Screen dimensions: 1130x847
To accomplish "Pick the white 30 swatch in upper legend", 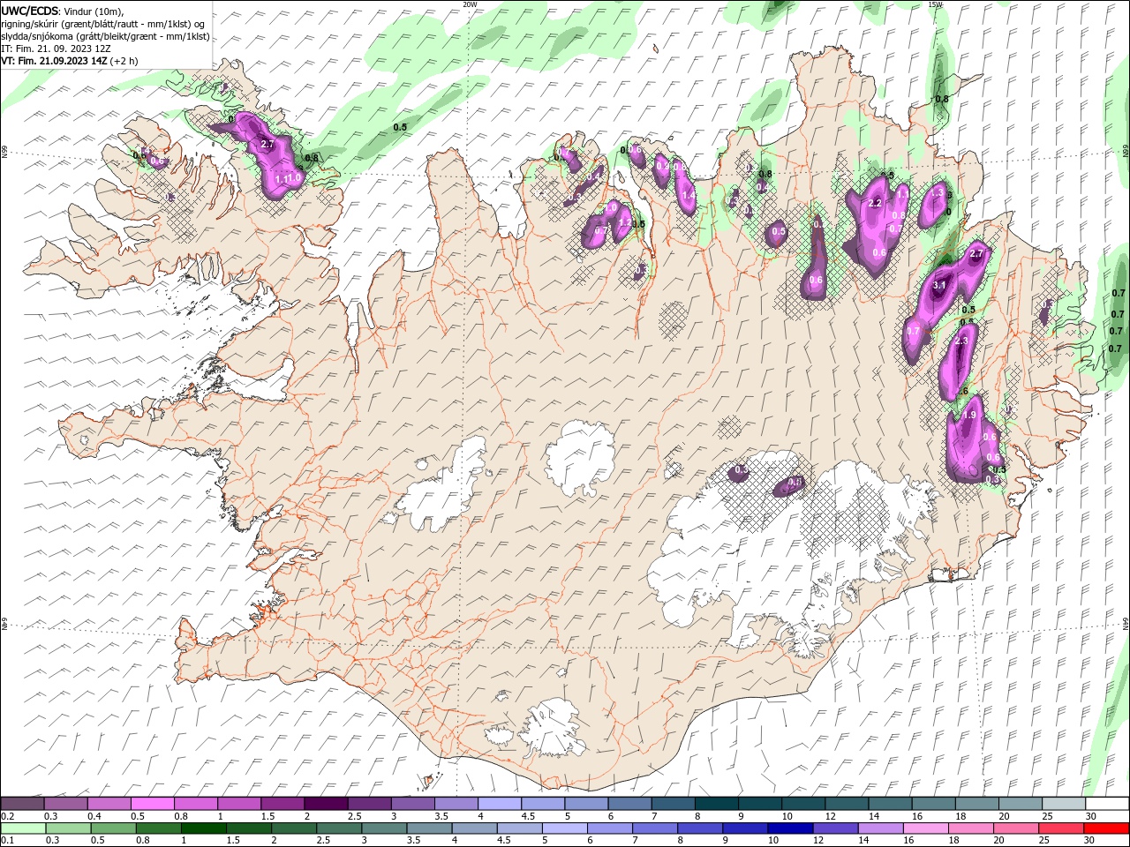I will pyautogui.click(x=1107, y=804).
